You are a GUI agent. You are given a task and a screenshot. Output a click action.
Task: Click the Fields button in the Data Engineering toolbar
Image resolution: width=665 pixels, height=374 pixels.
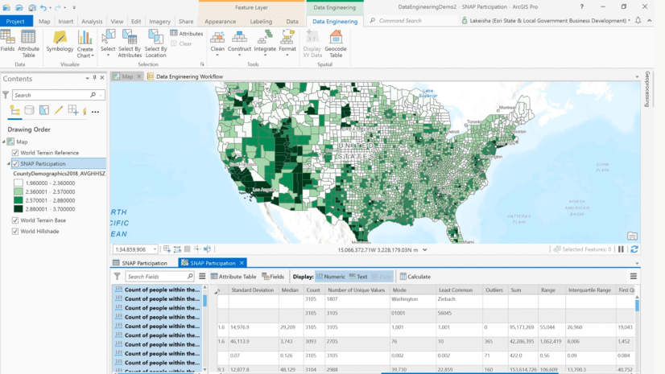click(273, 277)
